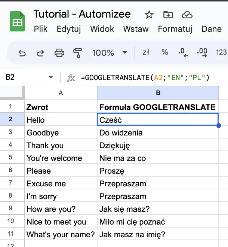The height and width of the screenshot is (247, 228).
Task: Select cell containing 'Zwrot'
Action: (x=61, y=107)
